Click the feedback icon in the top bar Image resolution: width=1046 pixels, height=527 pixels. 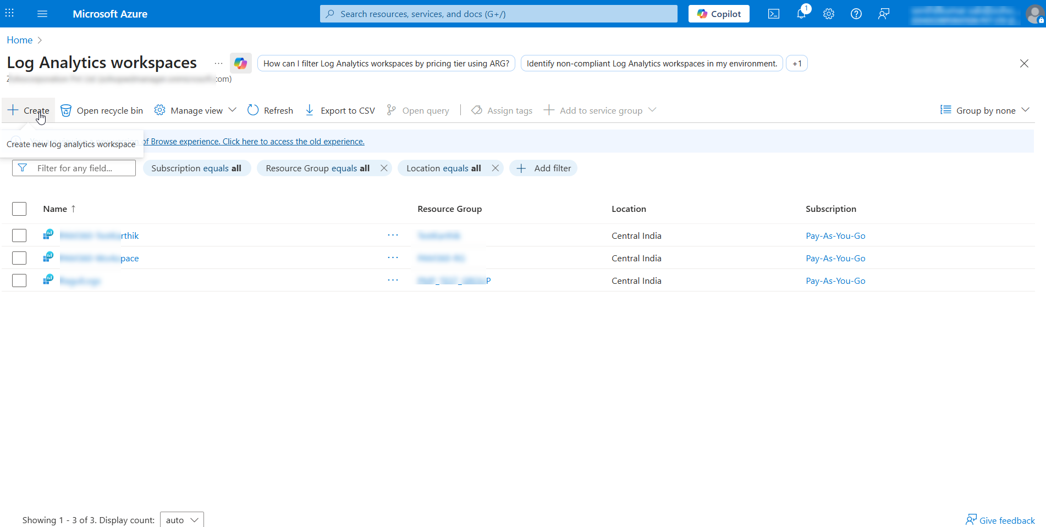tap(883, 14)
